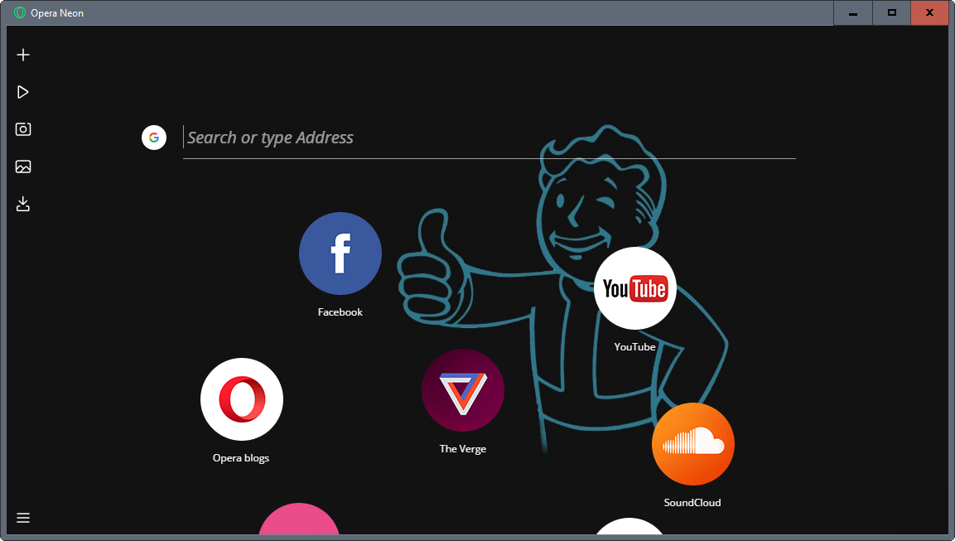Maximize the Opera Neon window

click(891, 13)
